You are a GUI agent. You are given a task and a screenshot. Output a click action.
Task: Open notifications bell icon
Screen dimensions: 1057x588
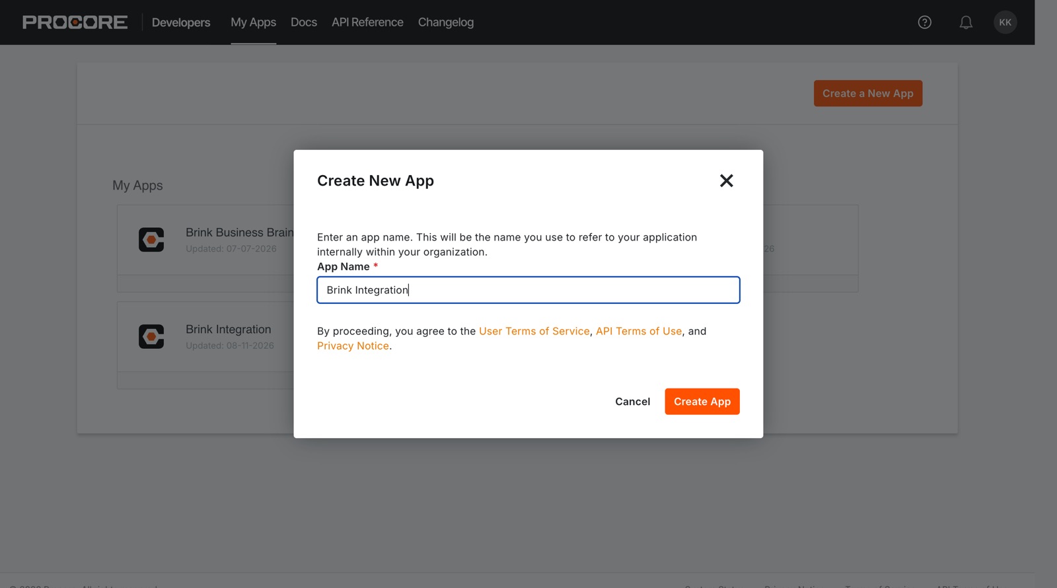pyautogui.click(x=966, y=22)
